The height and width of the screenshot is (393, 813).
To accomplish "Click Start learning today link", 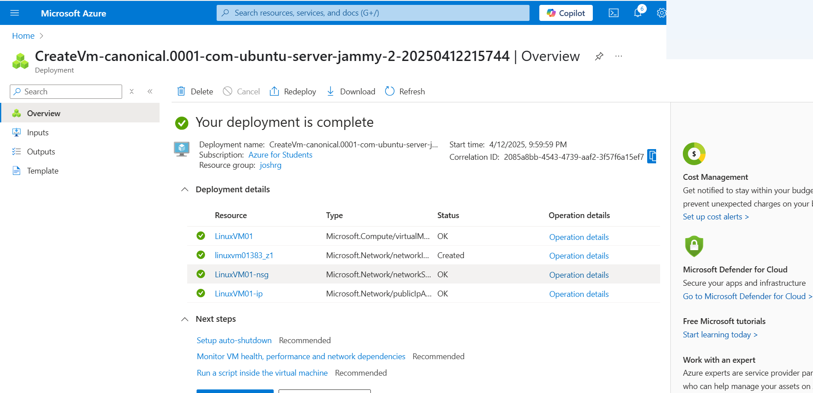I will click(720, 335).
